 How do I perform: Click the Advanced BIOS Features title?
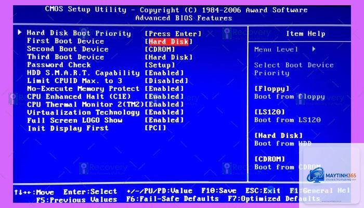click(184, 18)
